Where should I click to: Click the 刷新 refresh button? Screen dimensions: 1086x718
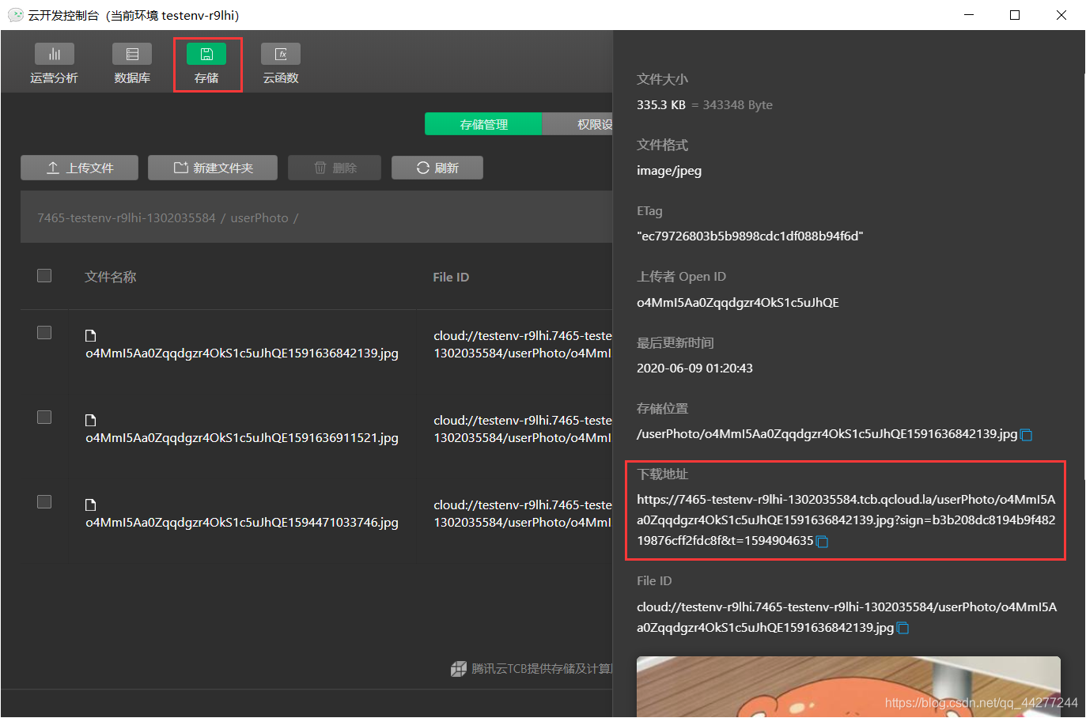tap(437, 168)
